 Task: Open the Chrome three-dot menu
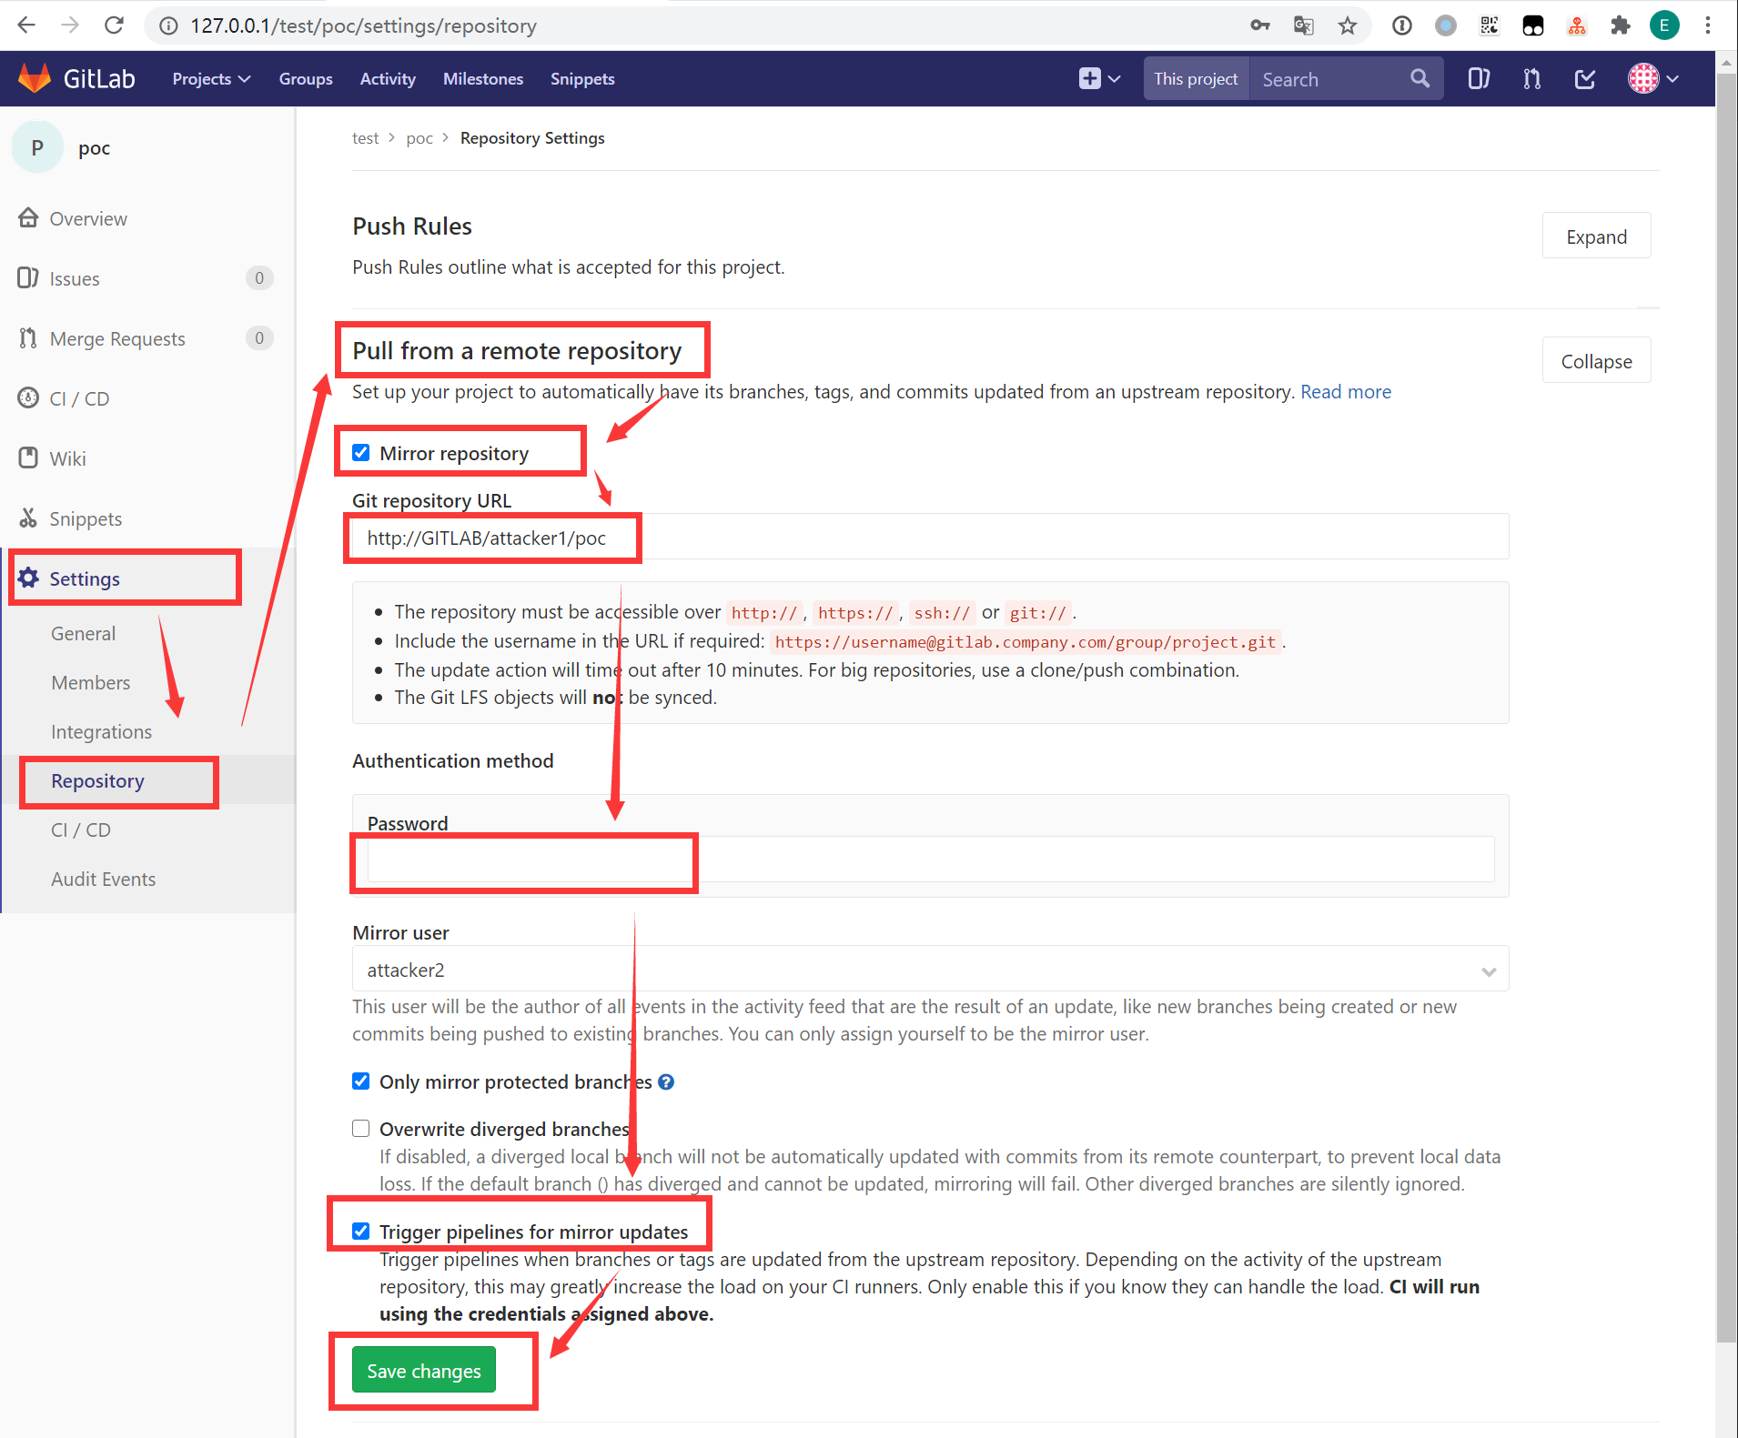tap(1708, 25)
